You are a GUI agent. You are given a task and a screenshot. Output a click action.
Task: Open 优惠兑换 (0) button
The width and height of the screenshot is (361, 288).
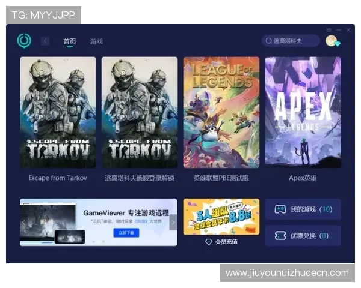[x=303, y=236]
